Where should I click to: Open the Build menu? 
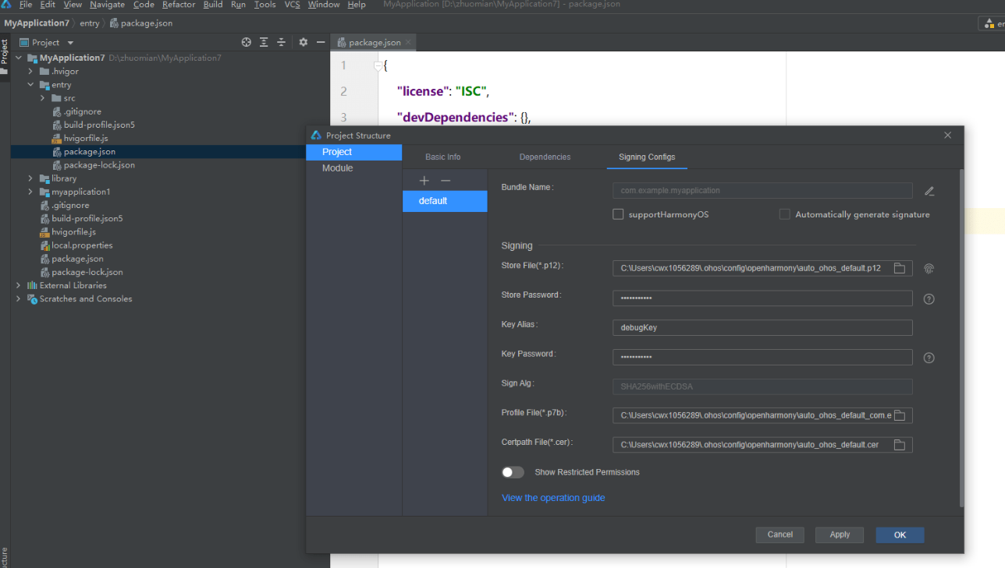[212, 5]
